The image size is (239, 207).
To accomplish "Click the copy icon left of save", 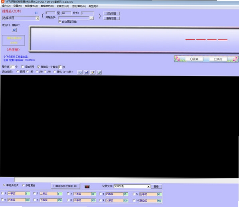I will click(80, 72).
